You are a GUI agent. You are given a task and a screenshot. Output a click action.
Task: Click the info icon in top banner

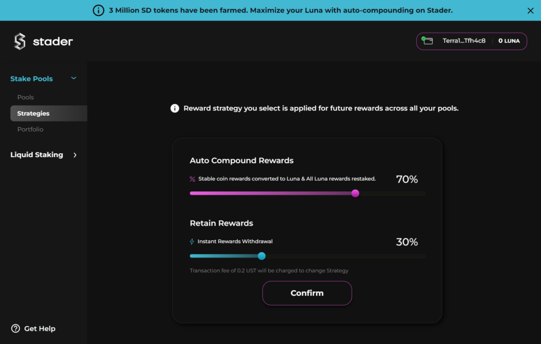[x=98, y=11]
